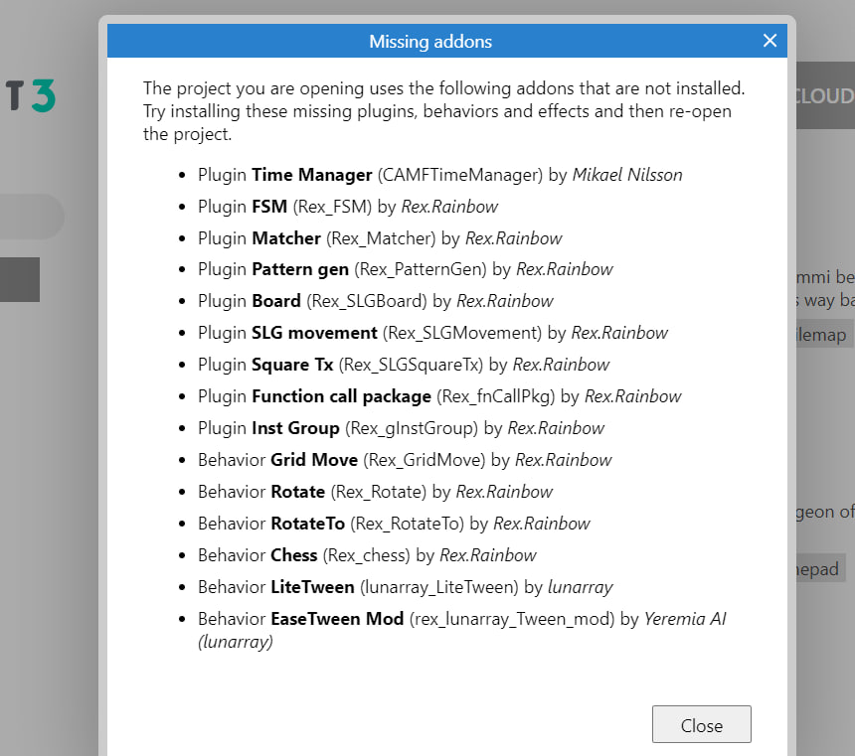Select the Chess behavior entry

click(x=367, y=555)
